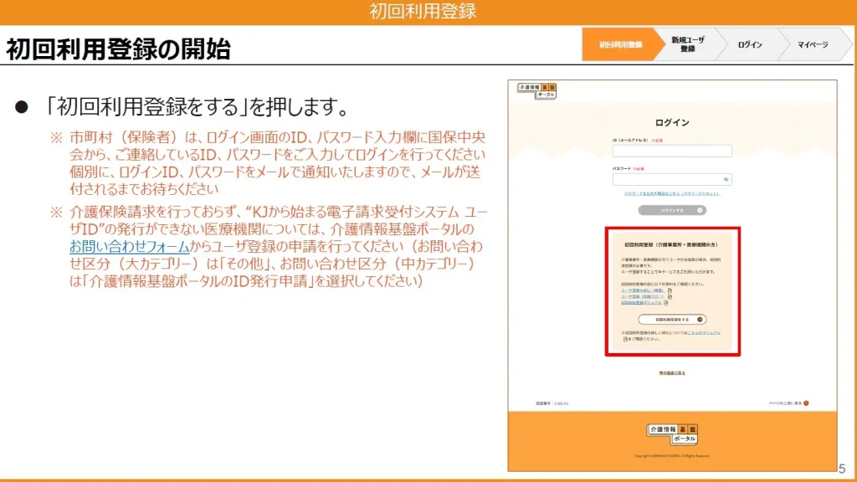Click the arrow icon on the grey ログインする button
The width and height of the screenshot is (857, 482).
[700, 211]
